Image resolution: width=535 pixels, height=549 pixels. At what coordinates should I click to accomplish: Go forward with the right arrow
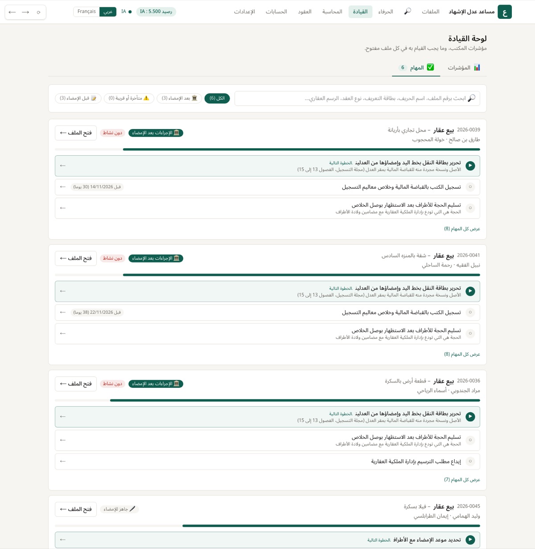point(25,12)
